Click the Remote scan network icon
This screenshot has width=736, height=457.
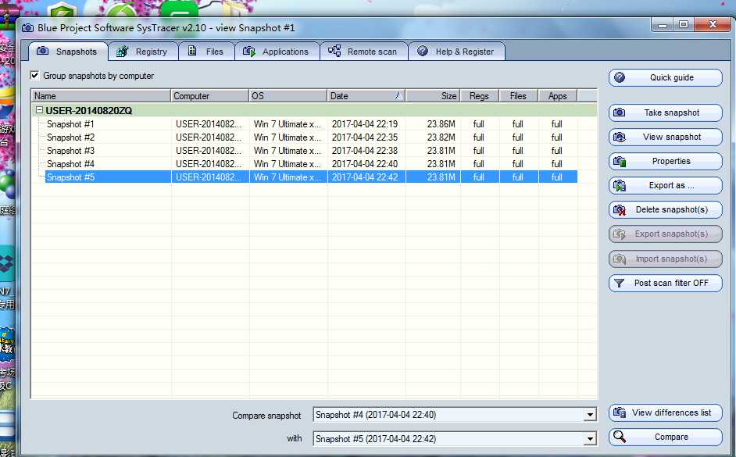[334, 51]
